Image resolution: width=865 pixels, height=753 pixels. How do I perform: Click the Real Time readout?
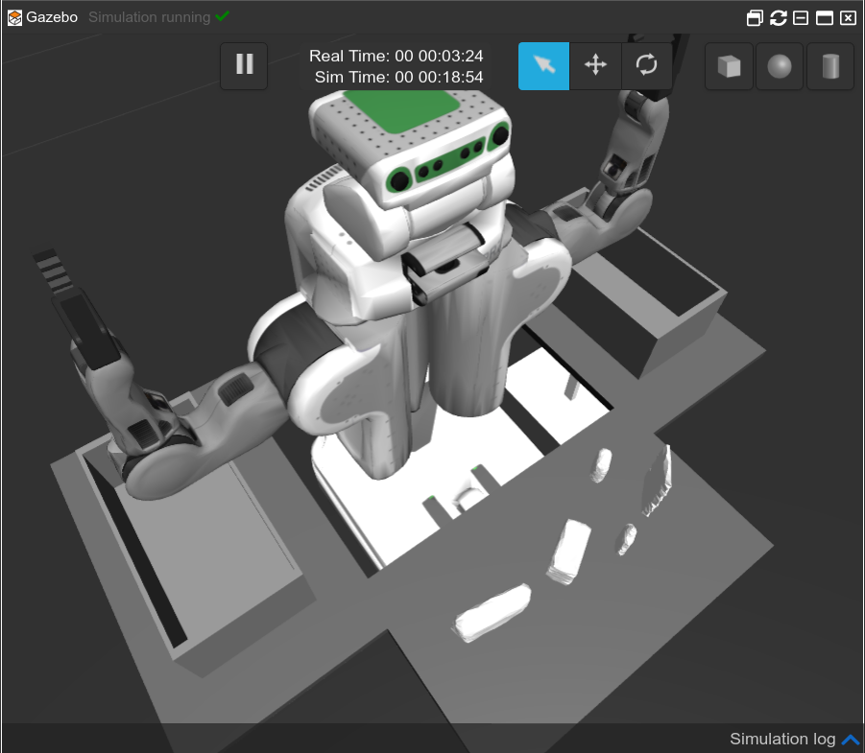click(x=396, y=57)
